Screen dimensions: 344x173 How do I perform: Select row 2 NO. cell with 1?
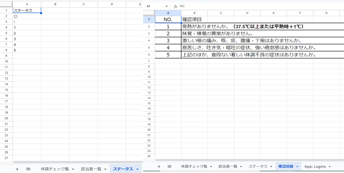[168, 26]
